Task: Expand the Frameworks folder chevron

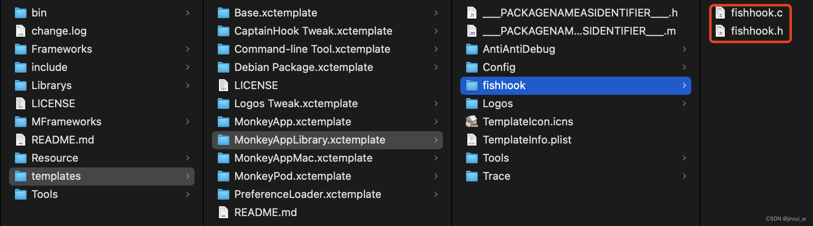Action: 188,49
